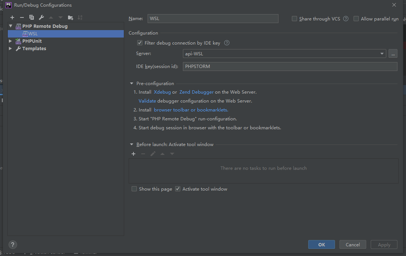Click the Cancel button
Viewport: 406px width, 256px height.
353,244
